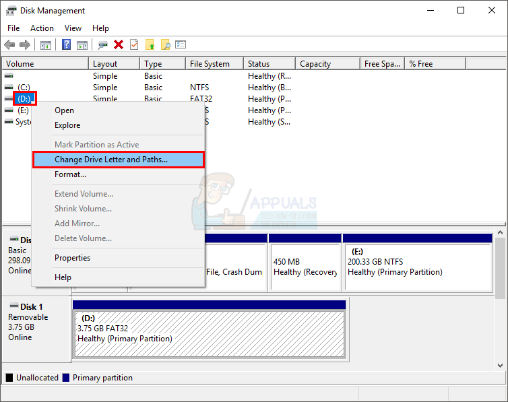Click the connect/rescan disk toolbar icon
508x402 pixels.
102,44
